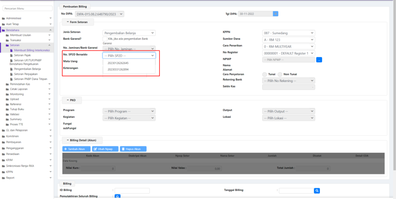The image size is (396, 199).
Task: Click the blue ellipsis button next to NPWP
Action: coord(319,60)
